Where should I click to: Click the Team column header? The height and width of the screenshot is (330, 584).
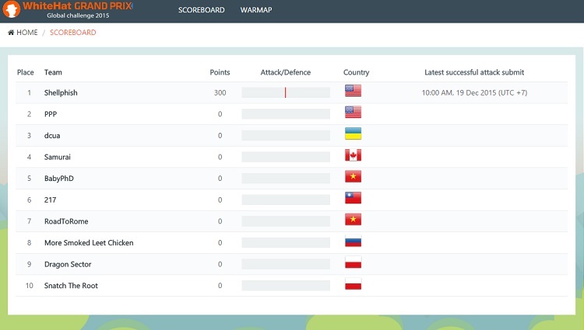coord(53,72)
